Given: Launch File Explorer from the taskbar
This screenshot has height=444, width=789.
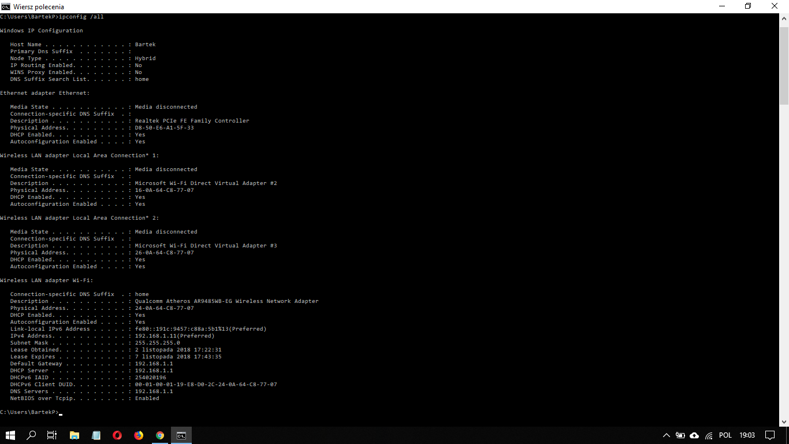Looking at the screenshot, I should [75, 435].
